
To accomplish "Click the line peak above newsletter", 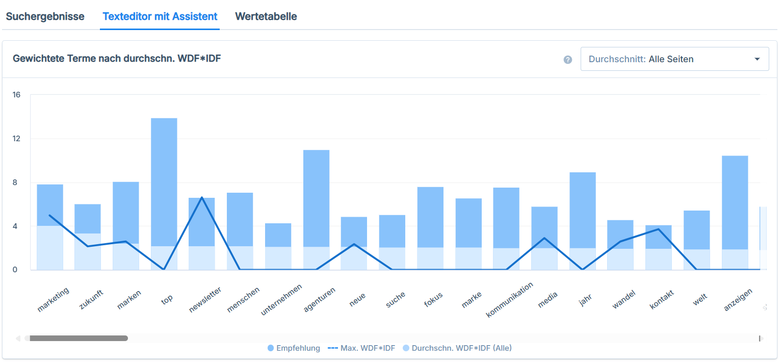I will pyautogui.click(x=202, y=197).
